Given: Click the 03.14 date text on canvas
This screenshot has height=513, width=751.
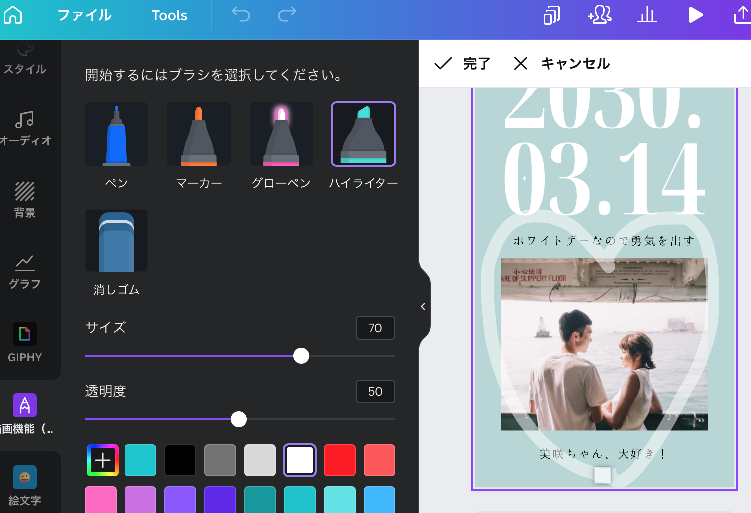Looking at the screenshot, I should pyautogui.click(x=604, y=178).
